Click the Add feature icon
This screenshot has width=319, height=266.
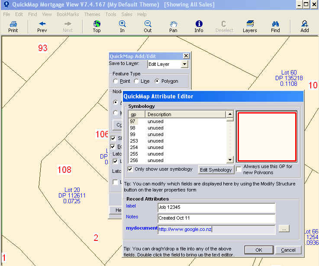pos(305,26)
